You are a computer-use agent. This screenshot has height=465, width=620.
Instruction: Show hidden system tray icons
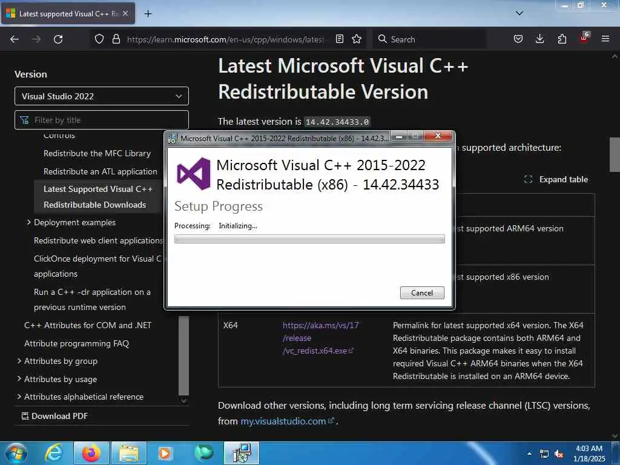(x=529, y=453)
